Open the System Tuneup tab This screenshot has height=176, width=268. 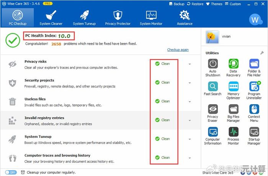click(84, 18)
